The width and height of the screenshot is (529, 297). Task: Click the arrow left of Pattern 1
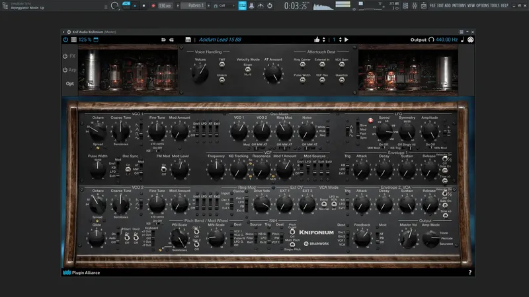(178, 6)
